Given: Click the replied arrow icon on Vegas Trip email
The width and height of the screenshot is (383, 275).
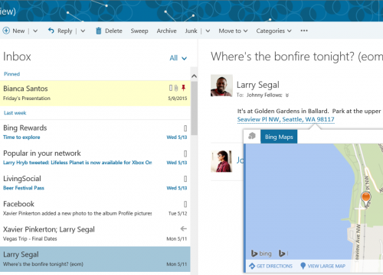Looking at the screenshot, I should 184,228.
